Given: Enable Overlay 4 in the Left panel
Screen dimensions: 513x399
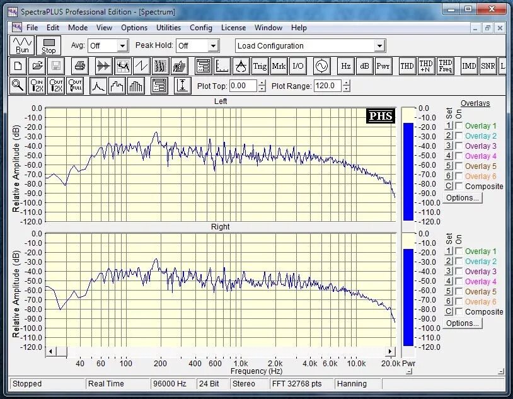Looking at the screenshot, I should click(x=459, y=156).
